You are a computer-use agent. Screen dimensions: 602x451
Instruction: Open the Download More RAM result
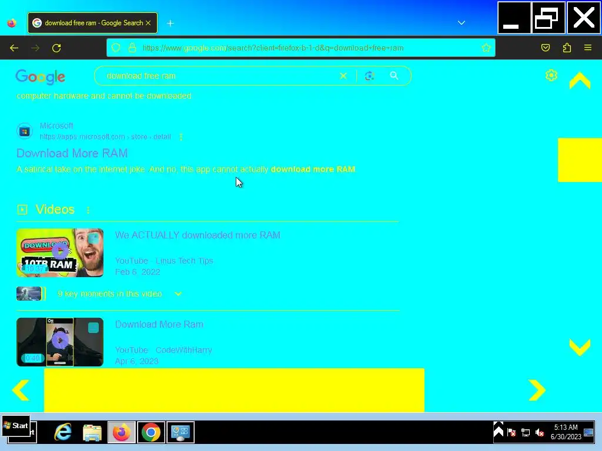[x=72, y=153]
